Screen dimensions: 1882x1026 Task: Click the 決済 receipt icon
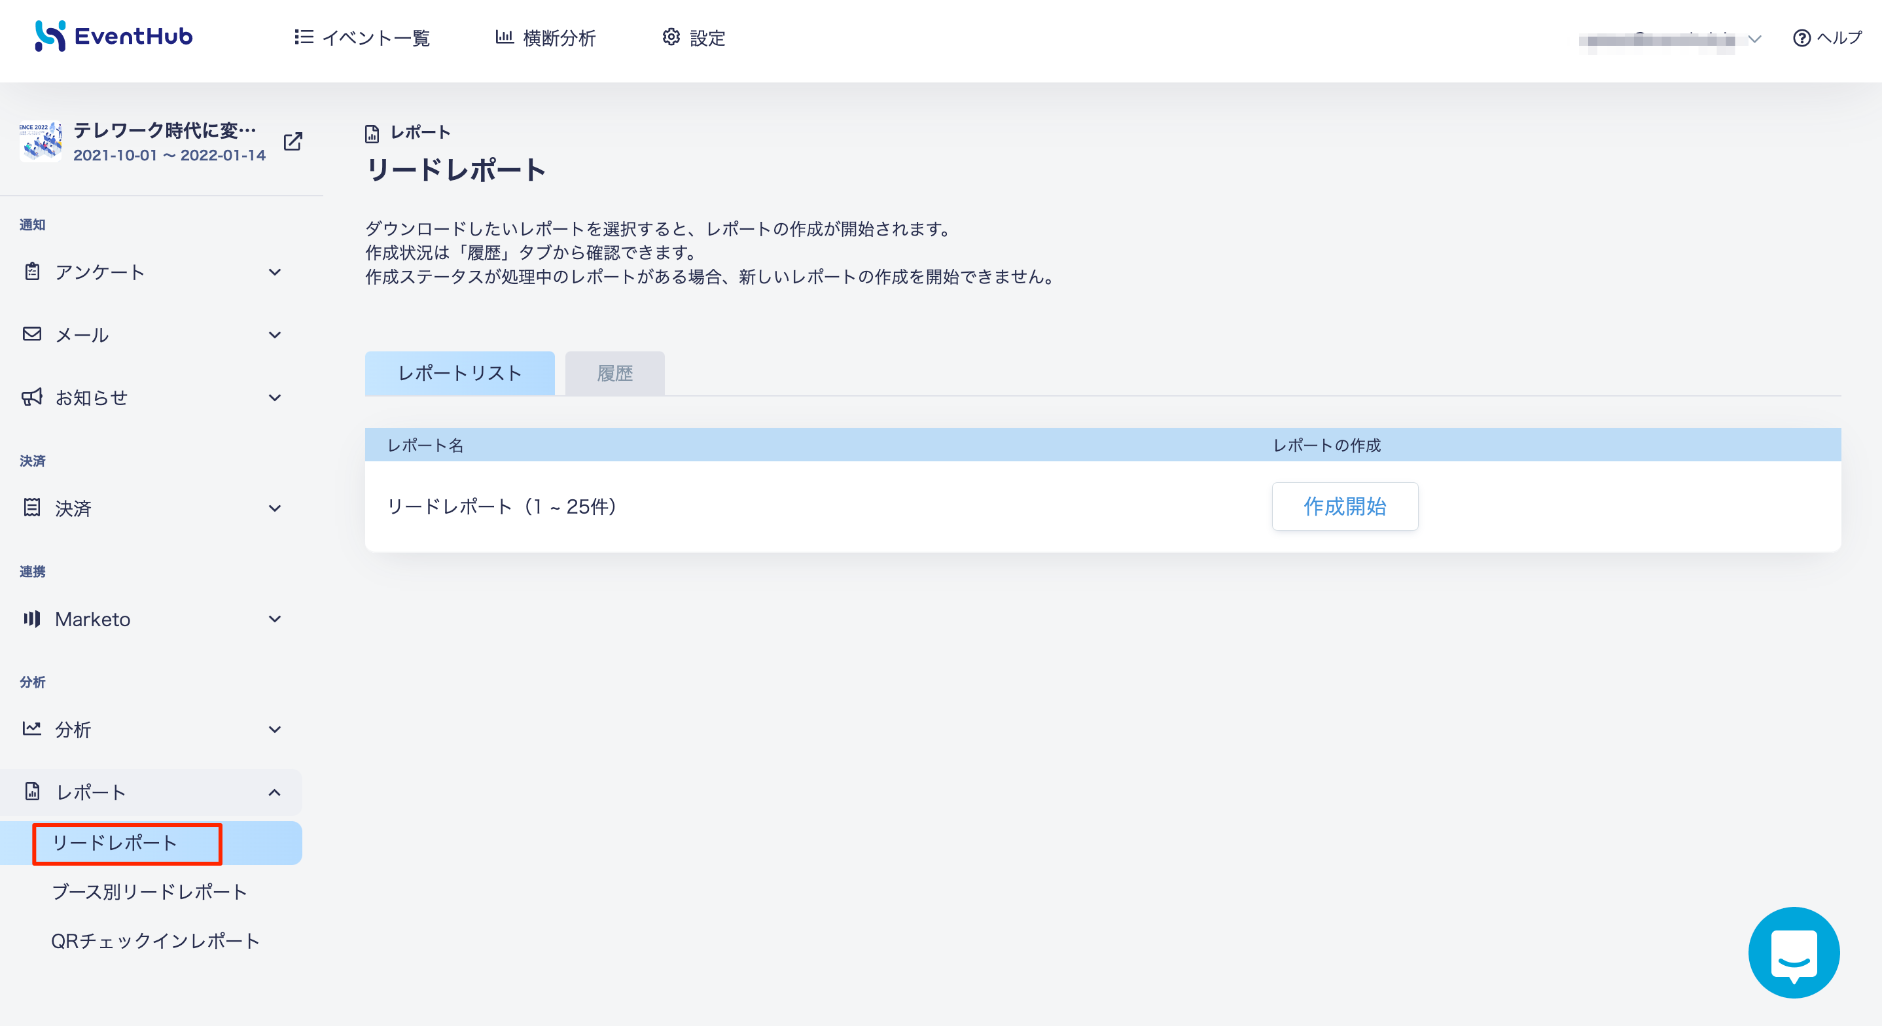[x=32, y=507]
